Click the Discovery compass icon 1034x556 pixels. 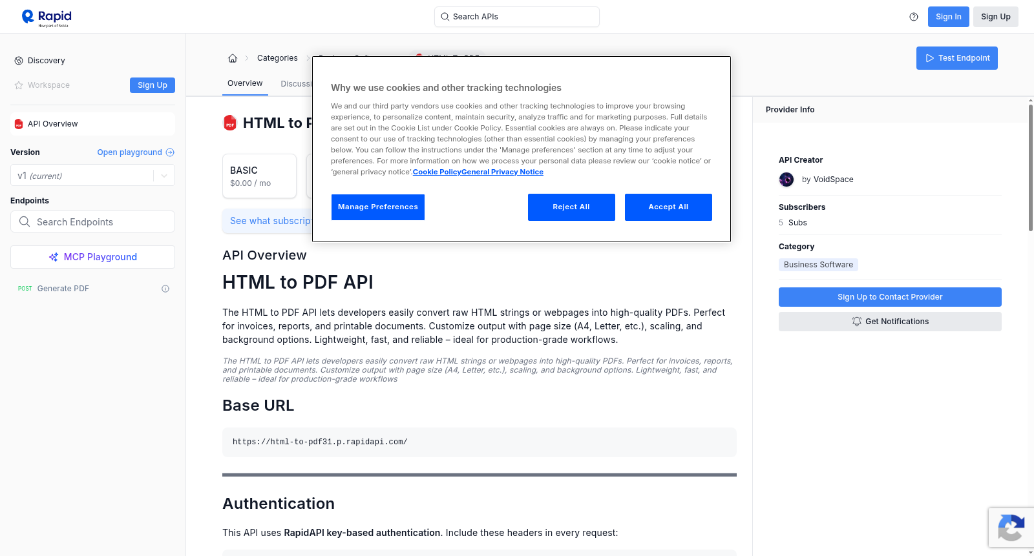point(19,61)
